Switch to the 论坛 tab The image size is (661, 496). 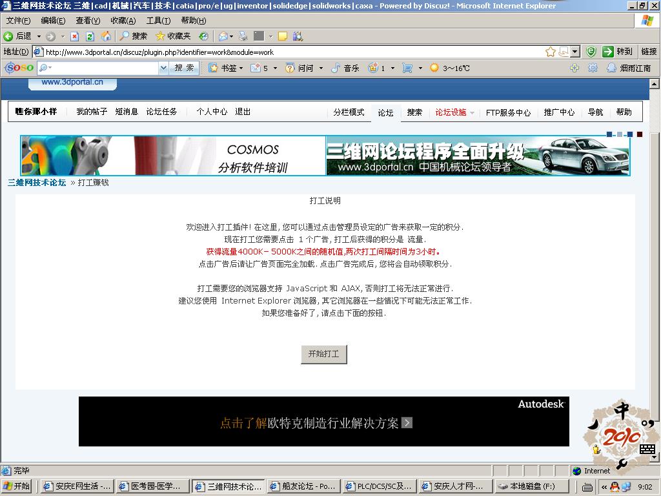[x=385, y=112]
